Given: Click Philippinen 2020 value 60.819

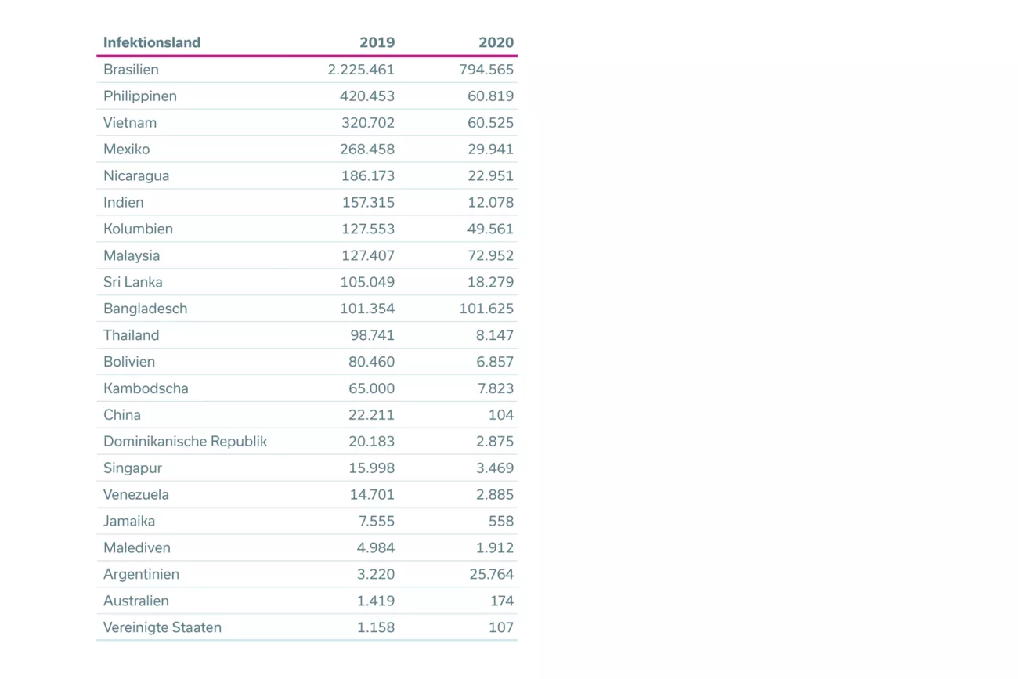Looking at the screenshot, I should pos(491,96).
